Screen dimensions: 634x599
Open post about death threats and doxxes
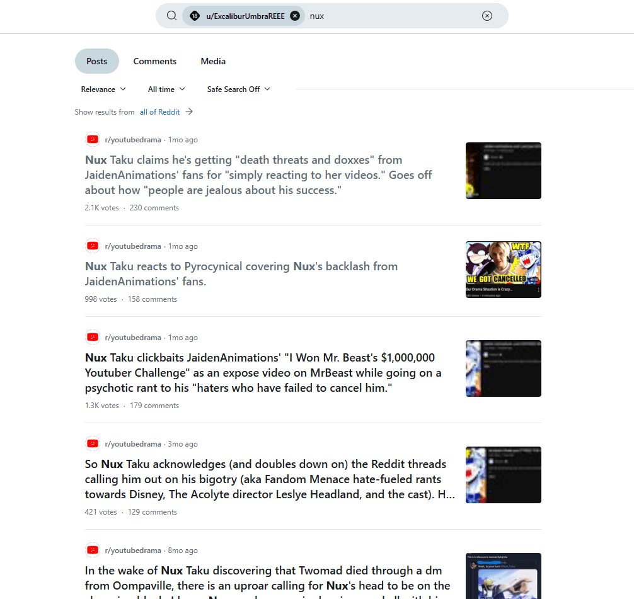pyautogui.click(x=258, y=175)
